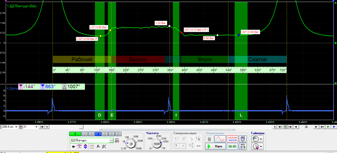Click skip-to-end left of green plus

coord(280,127)
